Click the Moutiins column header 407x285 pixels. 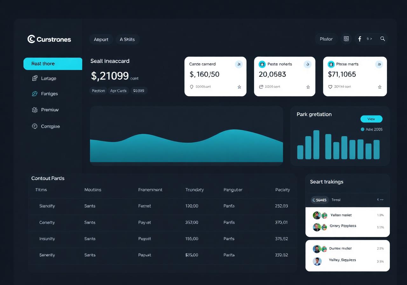click(93, 190)
